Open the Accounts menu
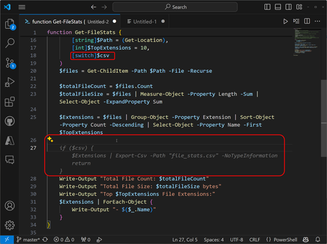The height and width of the screenshot is (244, 327). [9, 206]
